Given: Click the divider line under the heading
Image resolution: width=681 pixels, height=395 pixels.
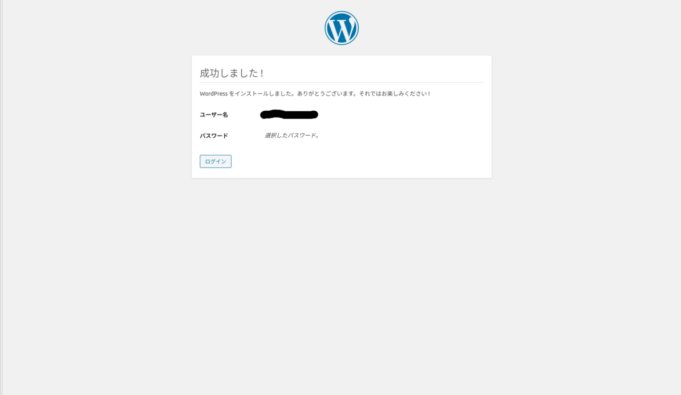Looking at the screenshot, I should tap(342, 83).
